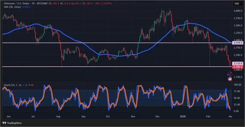This screenshot has height=127, width=245.
Task: Click the purple lightning event icon
Action: 229,74
